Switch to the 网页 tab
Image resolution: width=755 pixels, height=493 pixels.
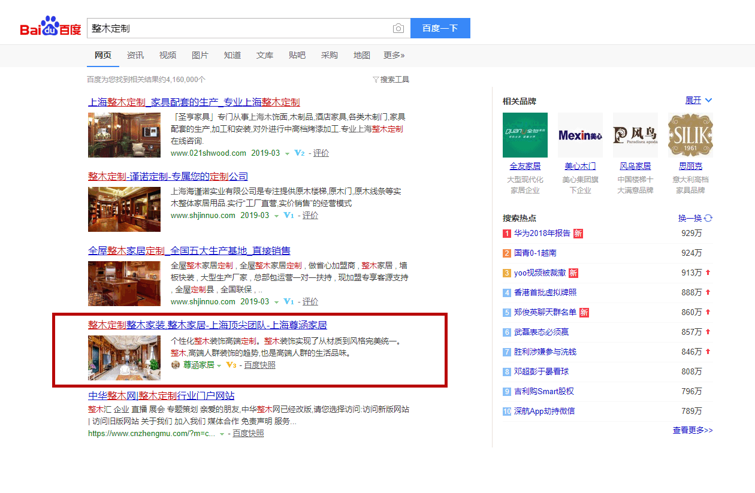pyautogui.click(x=103, y=55)
